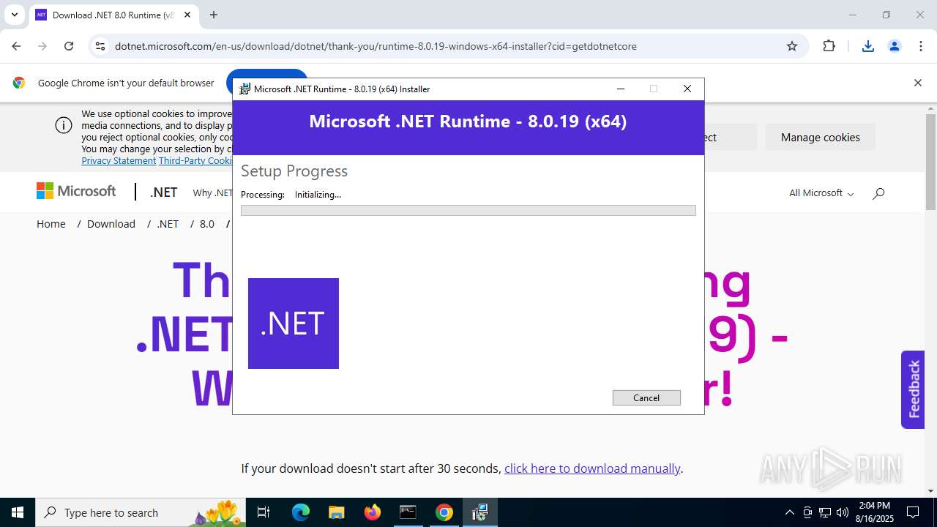Open network icon in system tray

click(x=825, y=512)
